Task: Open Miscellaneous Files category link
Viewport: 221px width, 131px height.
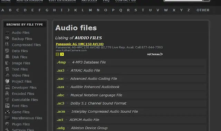Action: (27, 118)
